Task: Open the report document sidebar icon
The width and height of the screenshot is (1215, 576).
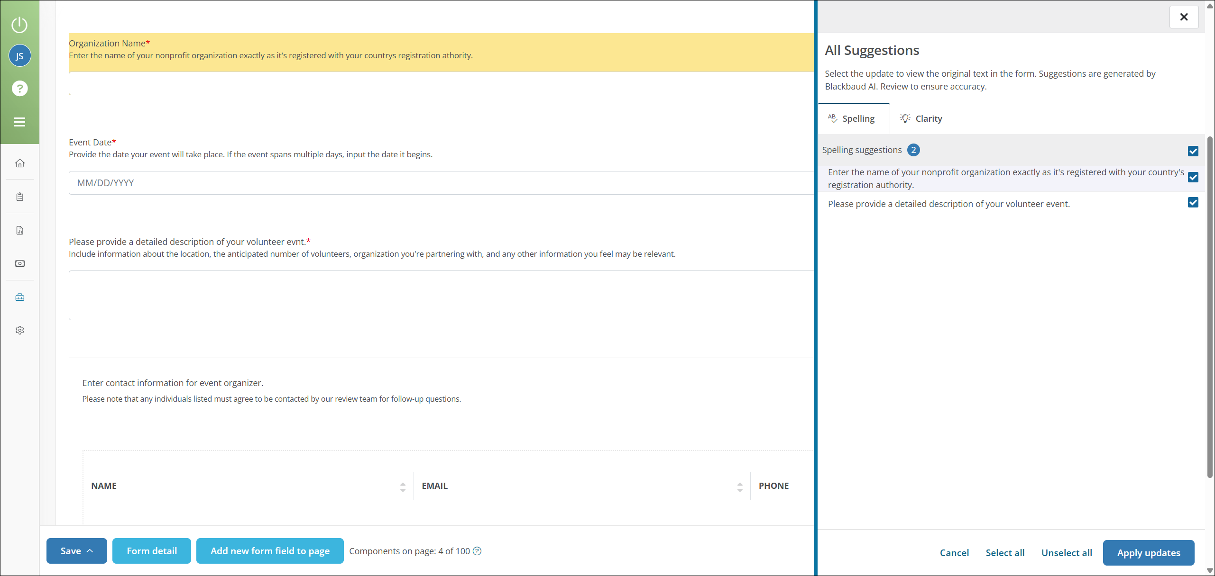Action: point(19,230)
